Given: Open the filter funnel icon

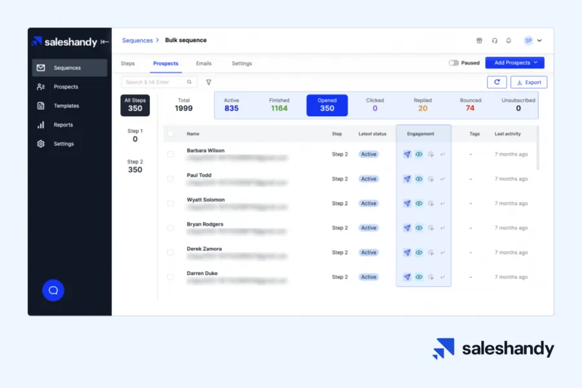Looking at the screenshot, I should 209,82.
